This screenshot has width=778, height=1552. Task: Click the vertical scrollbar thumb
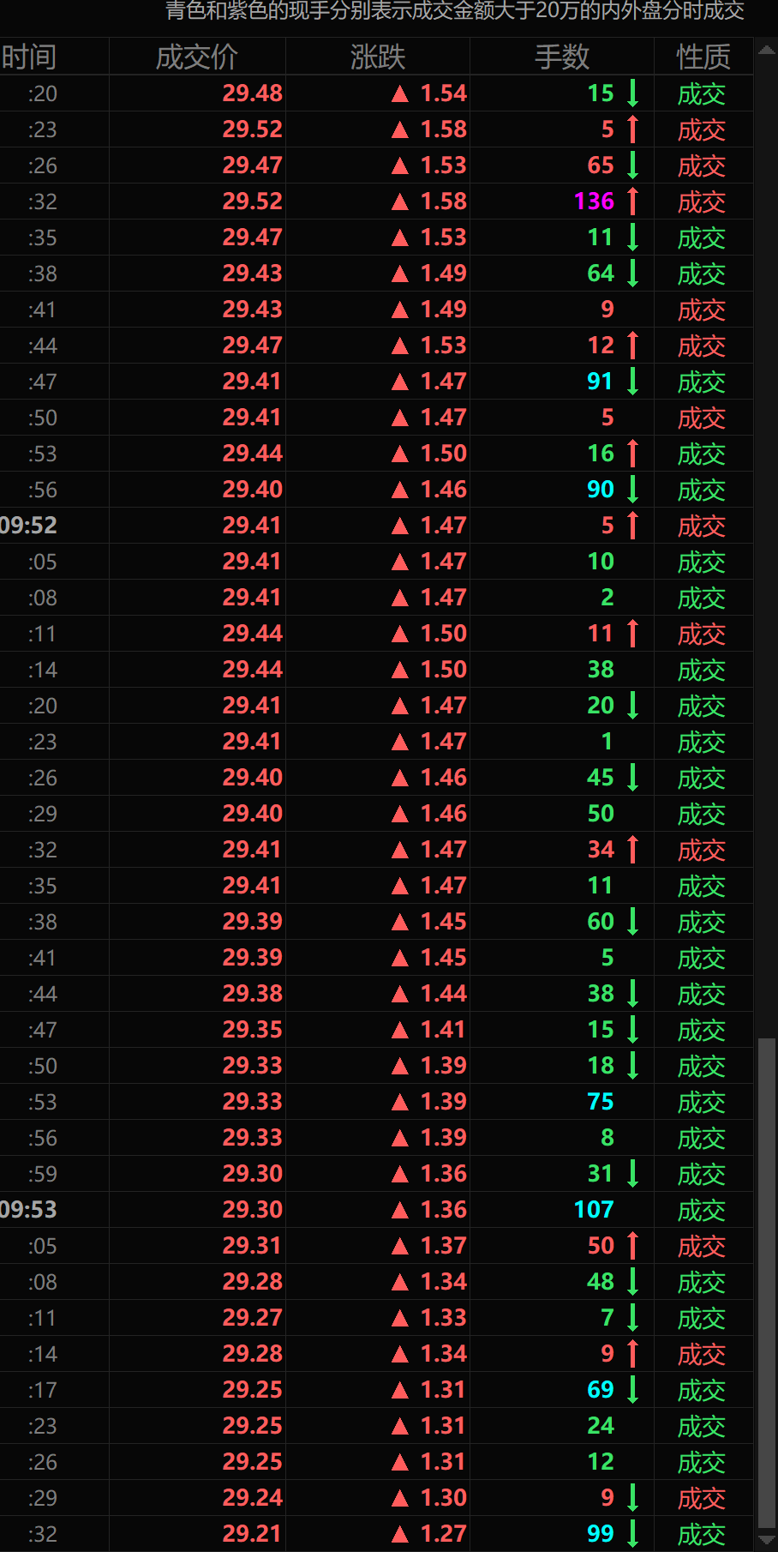pyautogui.click(x=766, y=1283)
